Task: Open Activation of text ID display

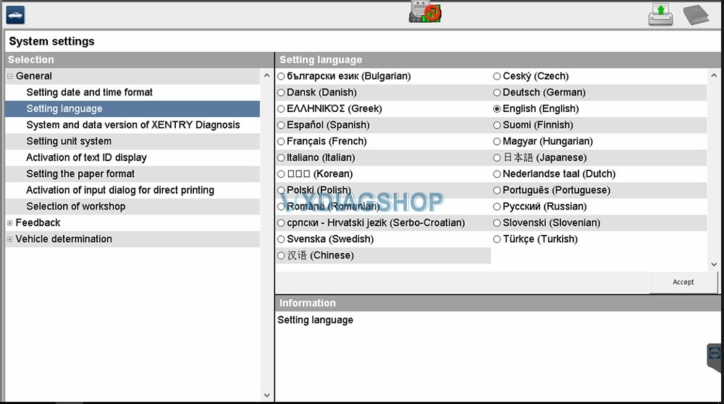Action: (x=86, y=158)
